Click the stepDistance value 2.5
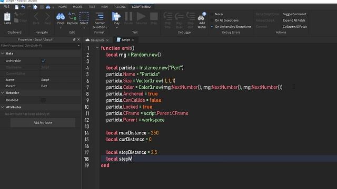 pyautogui.click(x=154, y=152)
